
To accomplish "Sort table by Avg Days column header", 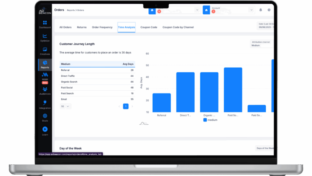I will pyautogui.click(x=128, y=64).
